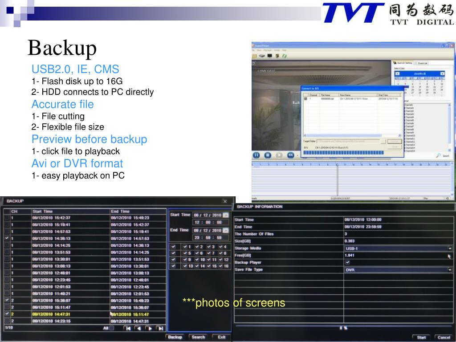The image size is (456, 342).
Task: Click the Backup button in the BACKUP window
Action: tap(175, 337)
